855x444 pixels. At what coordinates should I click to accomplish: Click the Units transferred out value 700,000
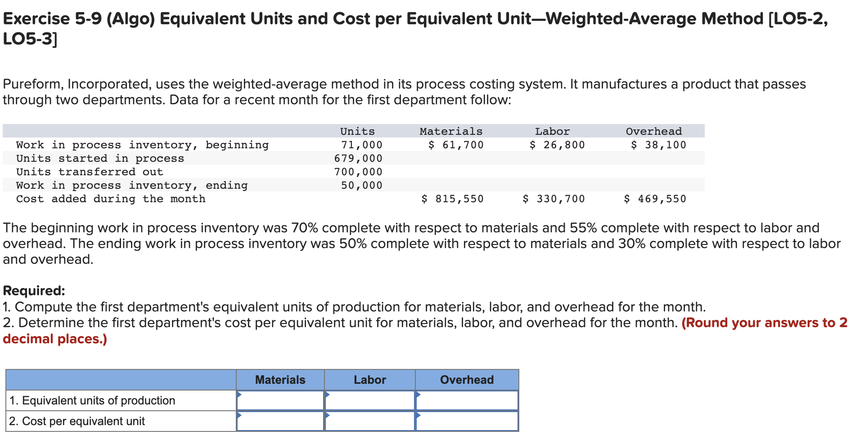coord(359,172)
